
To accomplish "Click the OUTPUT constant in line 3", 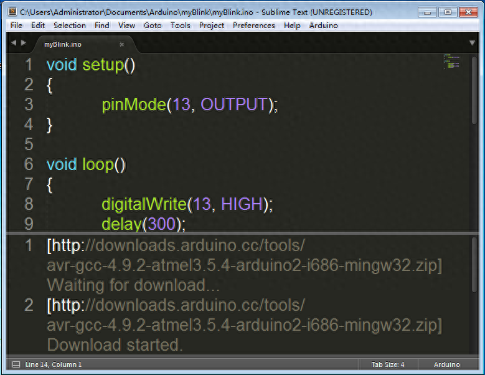I will click(x=234, y=105).
